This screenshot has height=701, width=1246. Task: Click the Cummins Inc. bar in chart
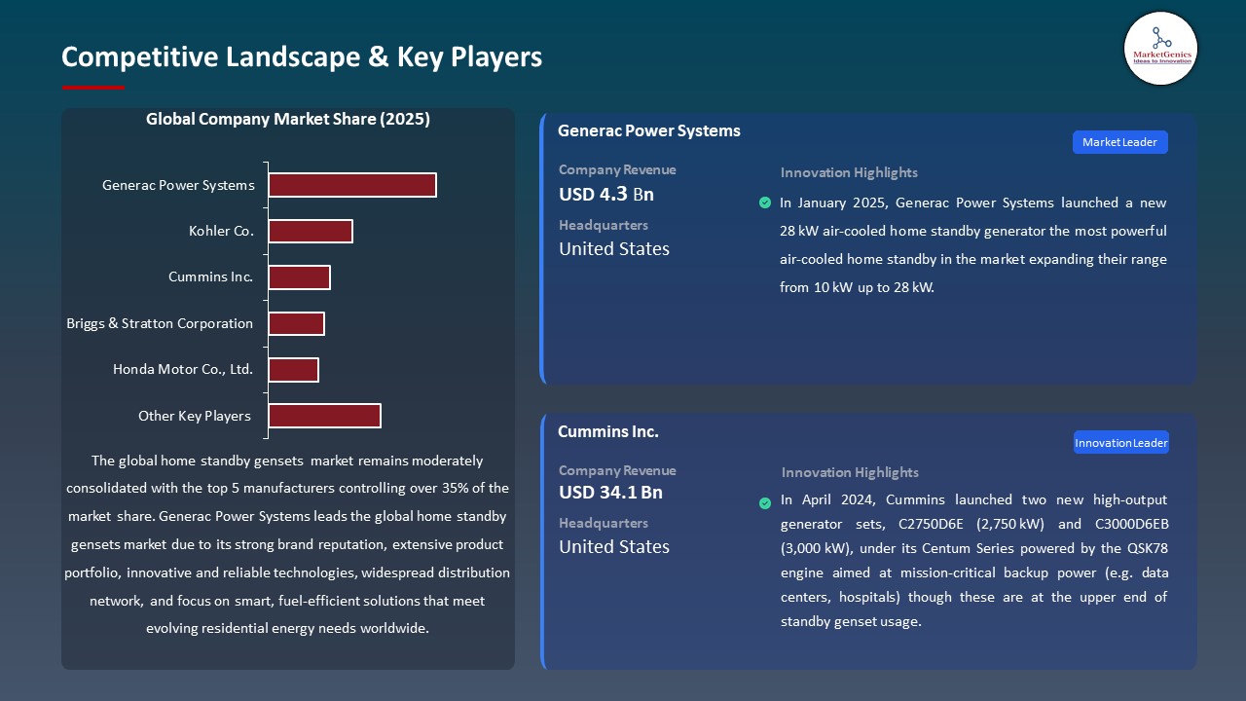(x=300, y=277)
